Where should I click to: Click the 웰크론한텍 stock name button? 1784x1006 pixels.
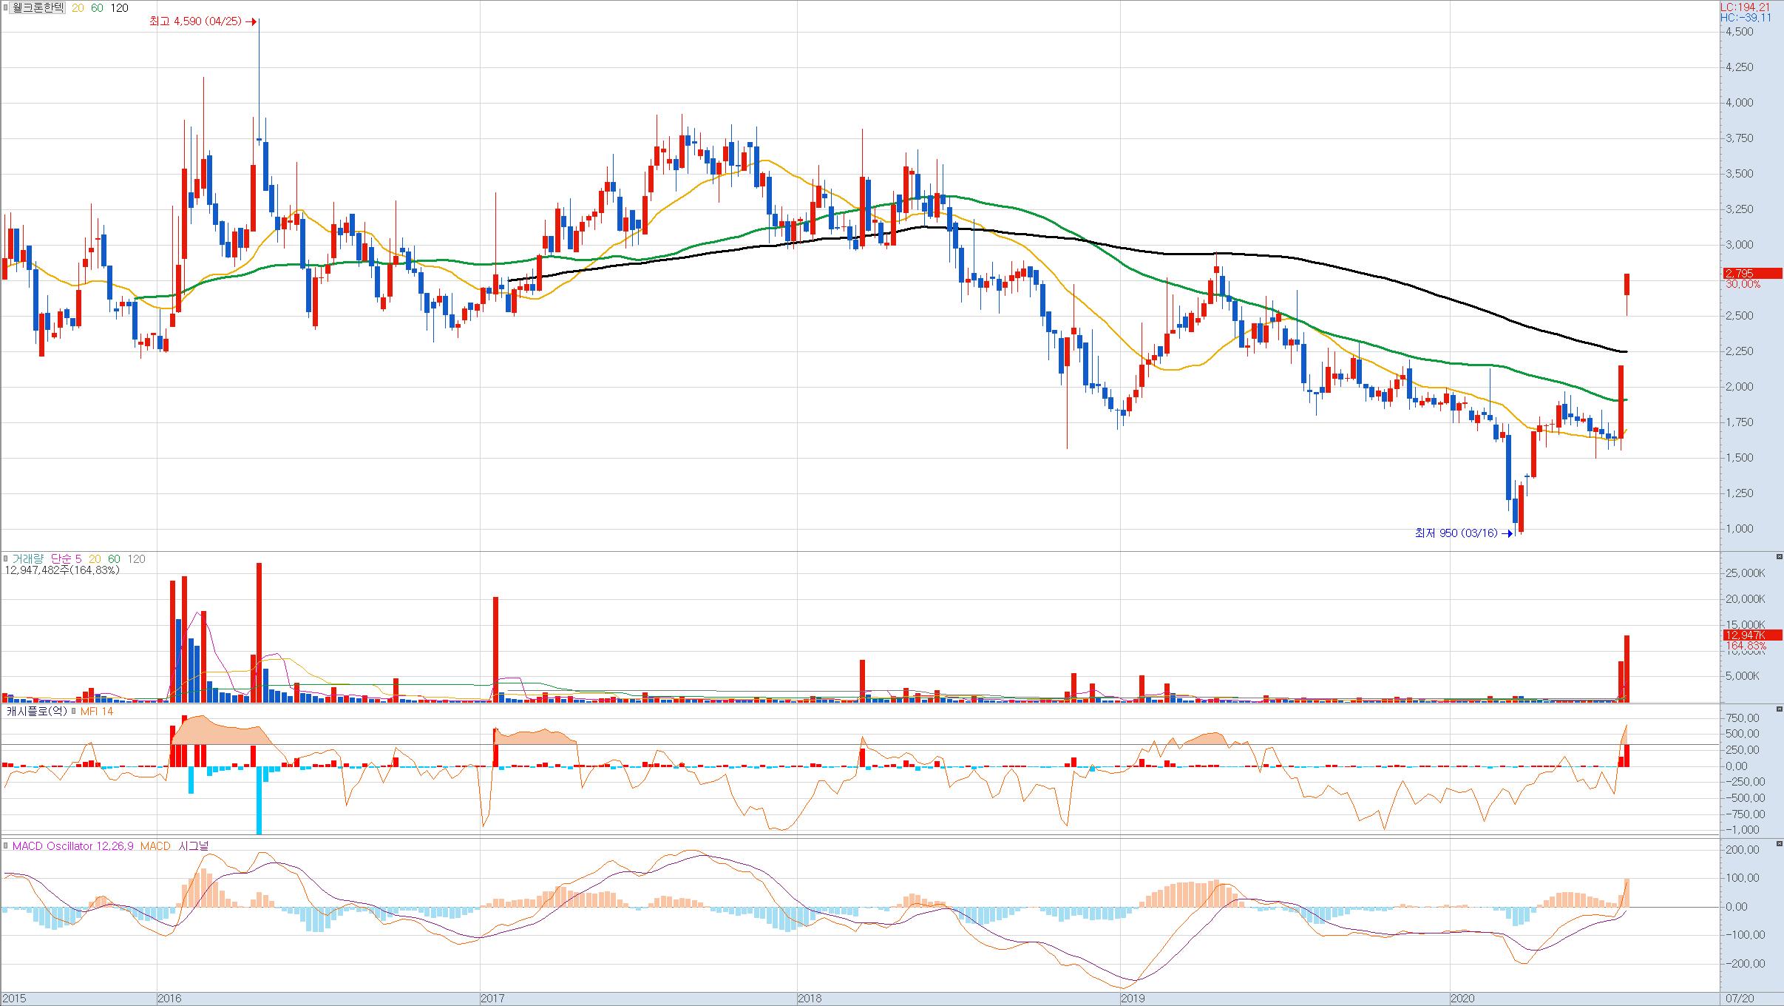tap(38, 8)
